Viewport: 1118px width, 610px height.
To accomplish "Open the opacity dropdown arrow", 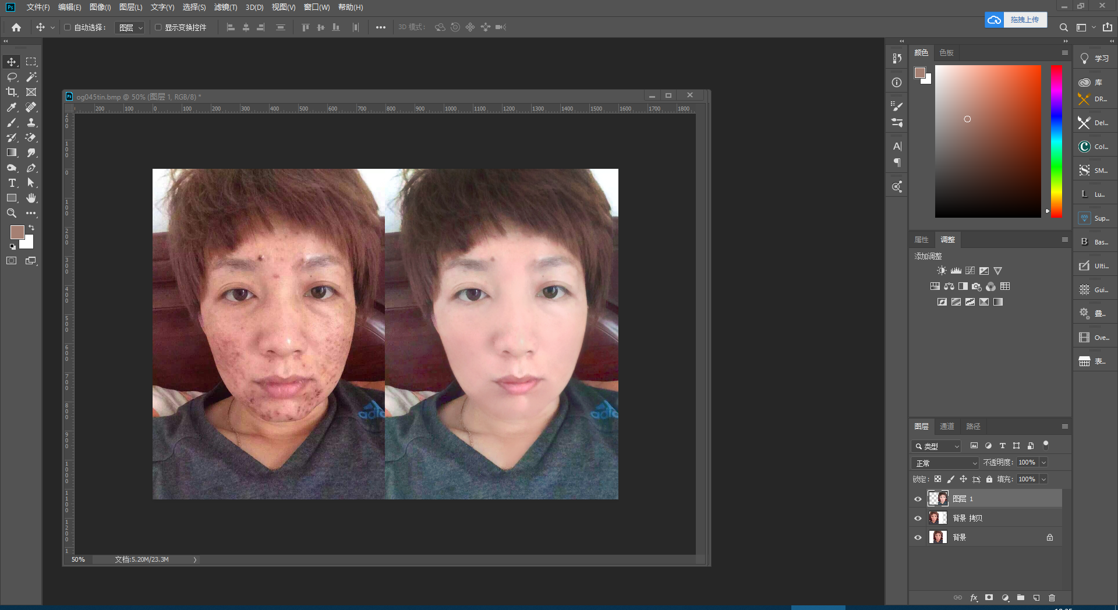I will [x=1043, y=462].
